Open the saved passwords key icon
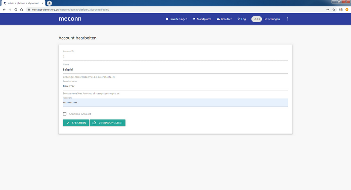351x190 pixels. tap(328, 9)
